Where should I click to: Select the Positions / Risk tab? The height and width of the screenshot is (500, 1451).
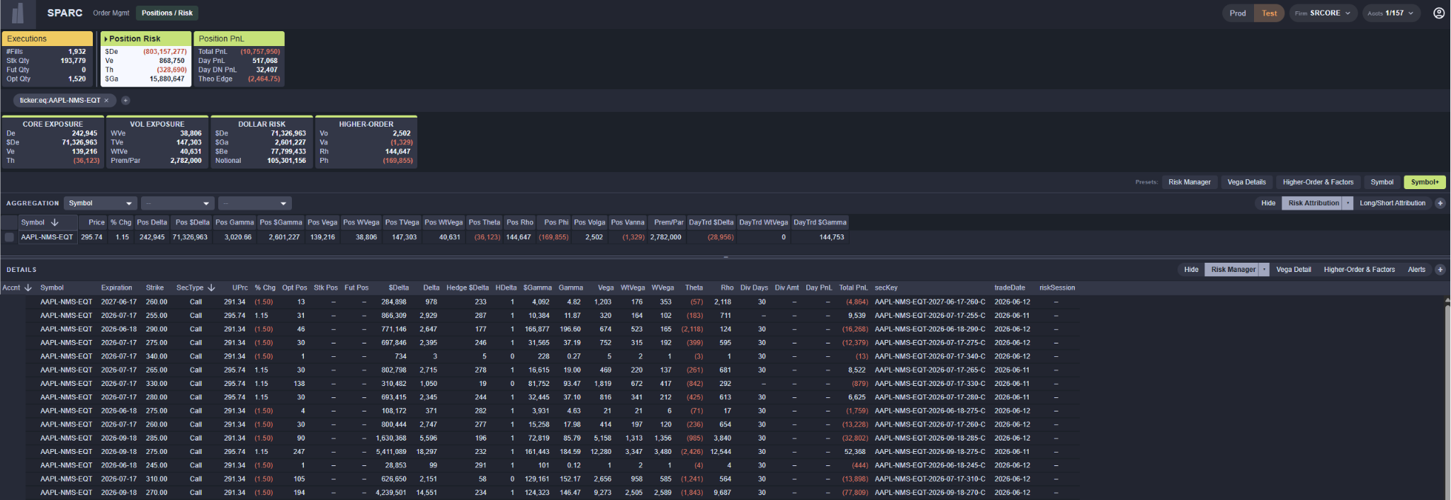(167, 13)
